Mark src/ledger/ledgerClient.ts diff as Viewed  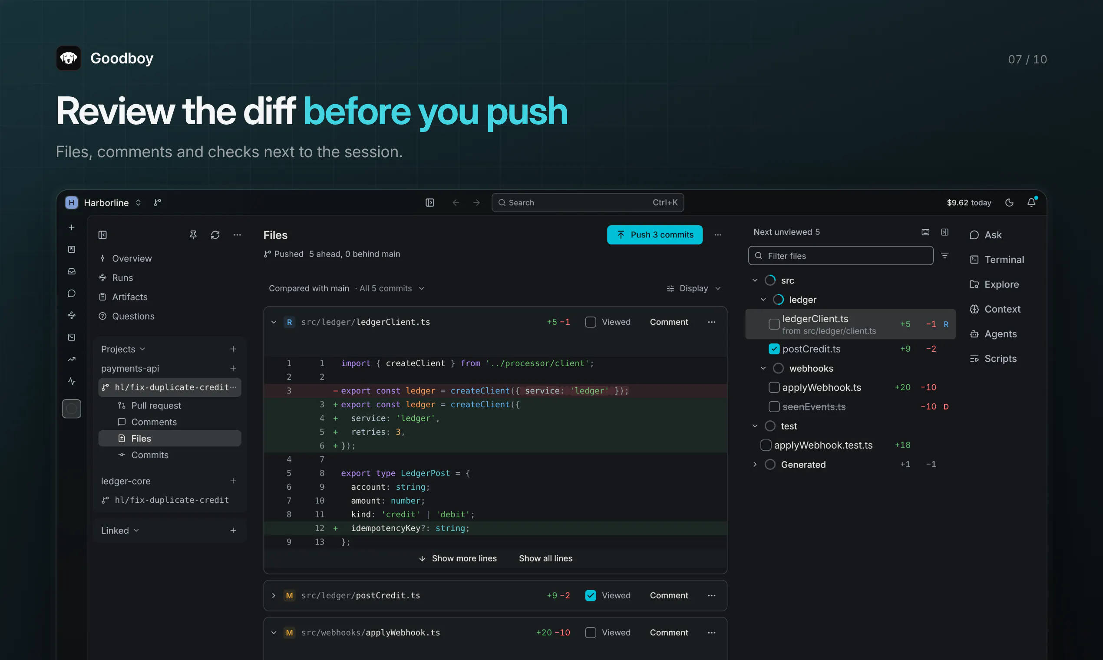(590, 322)
